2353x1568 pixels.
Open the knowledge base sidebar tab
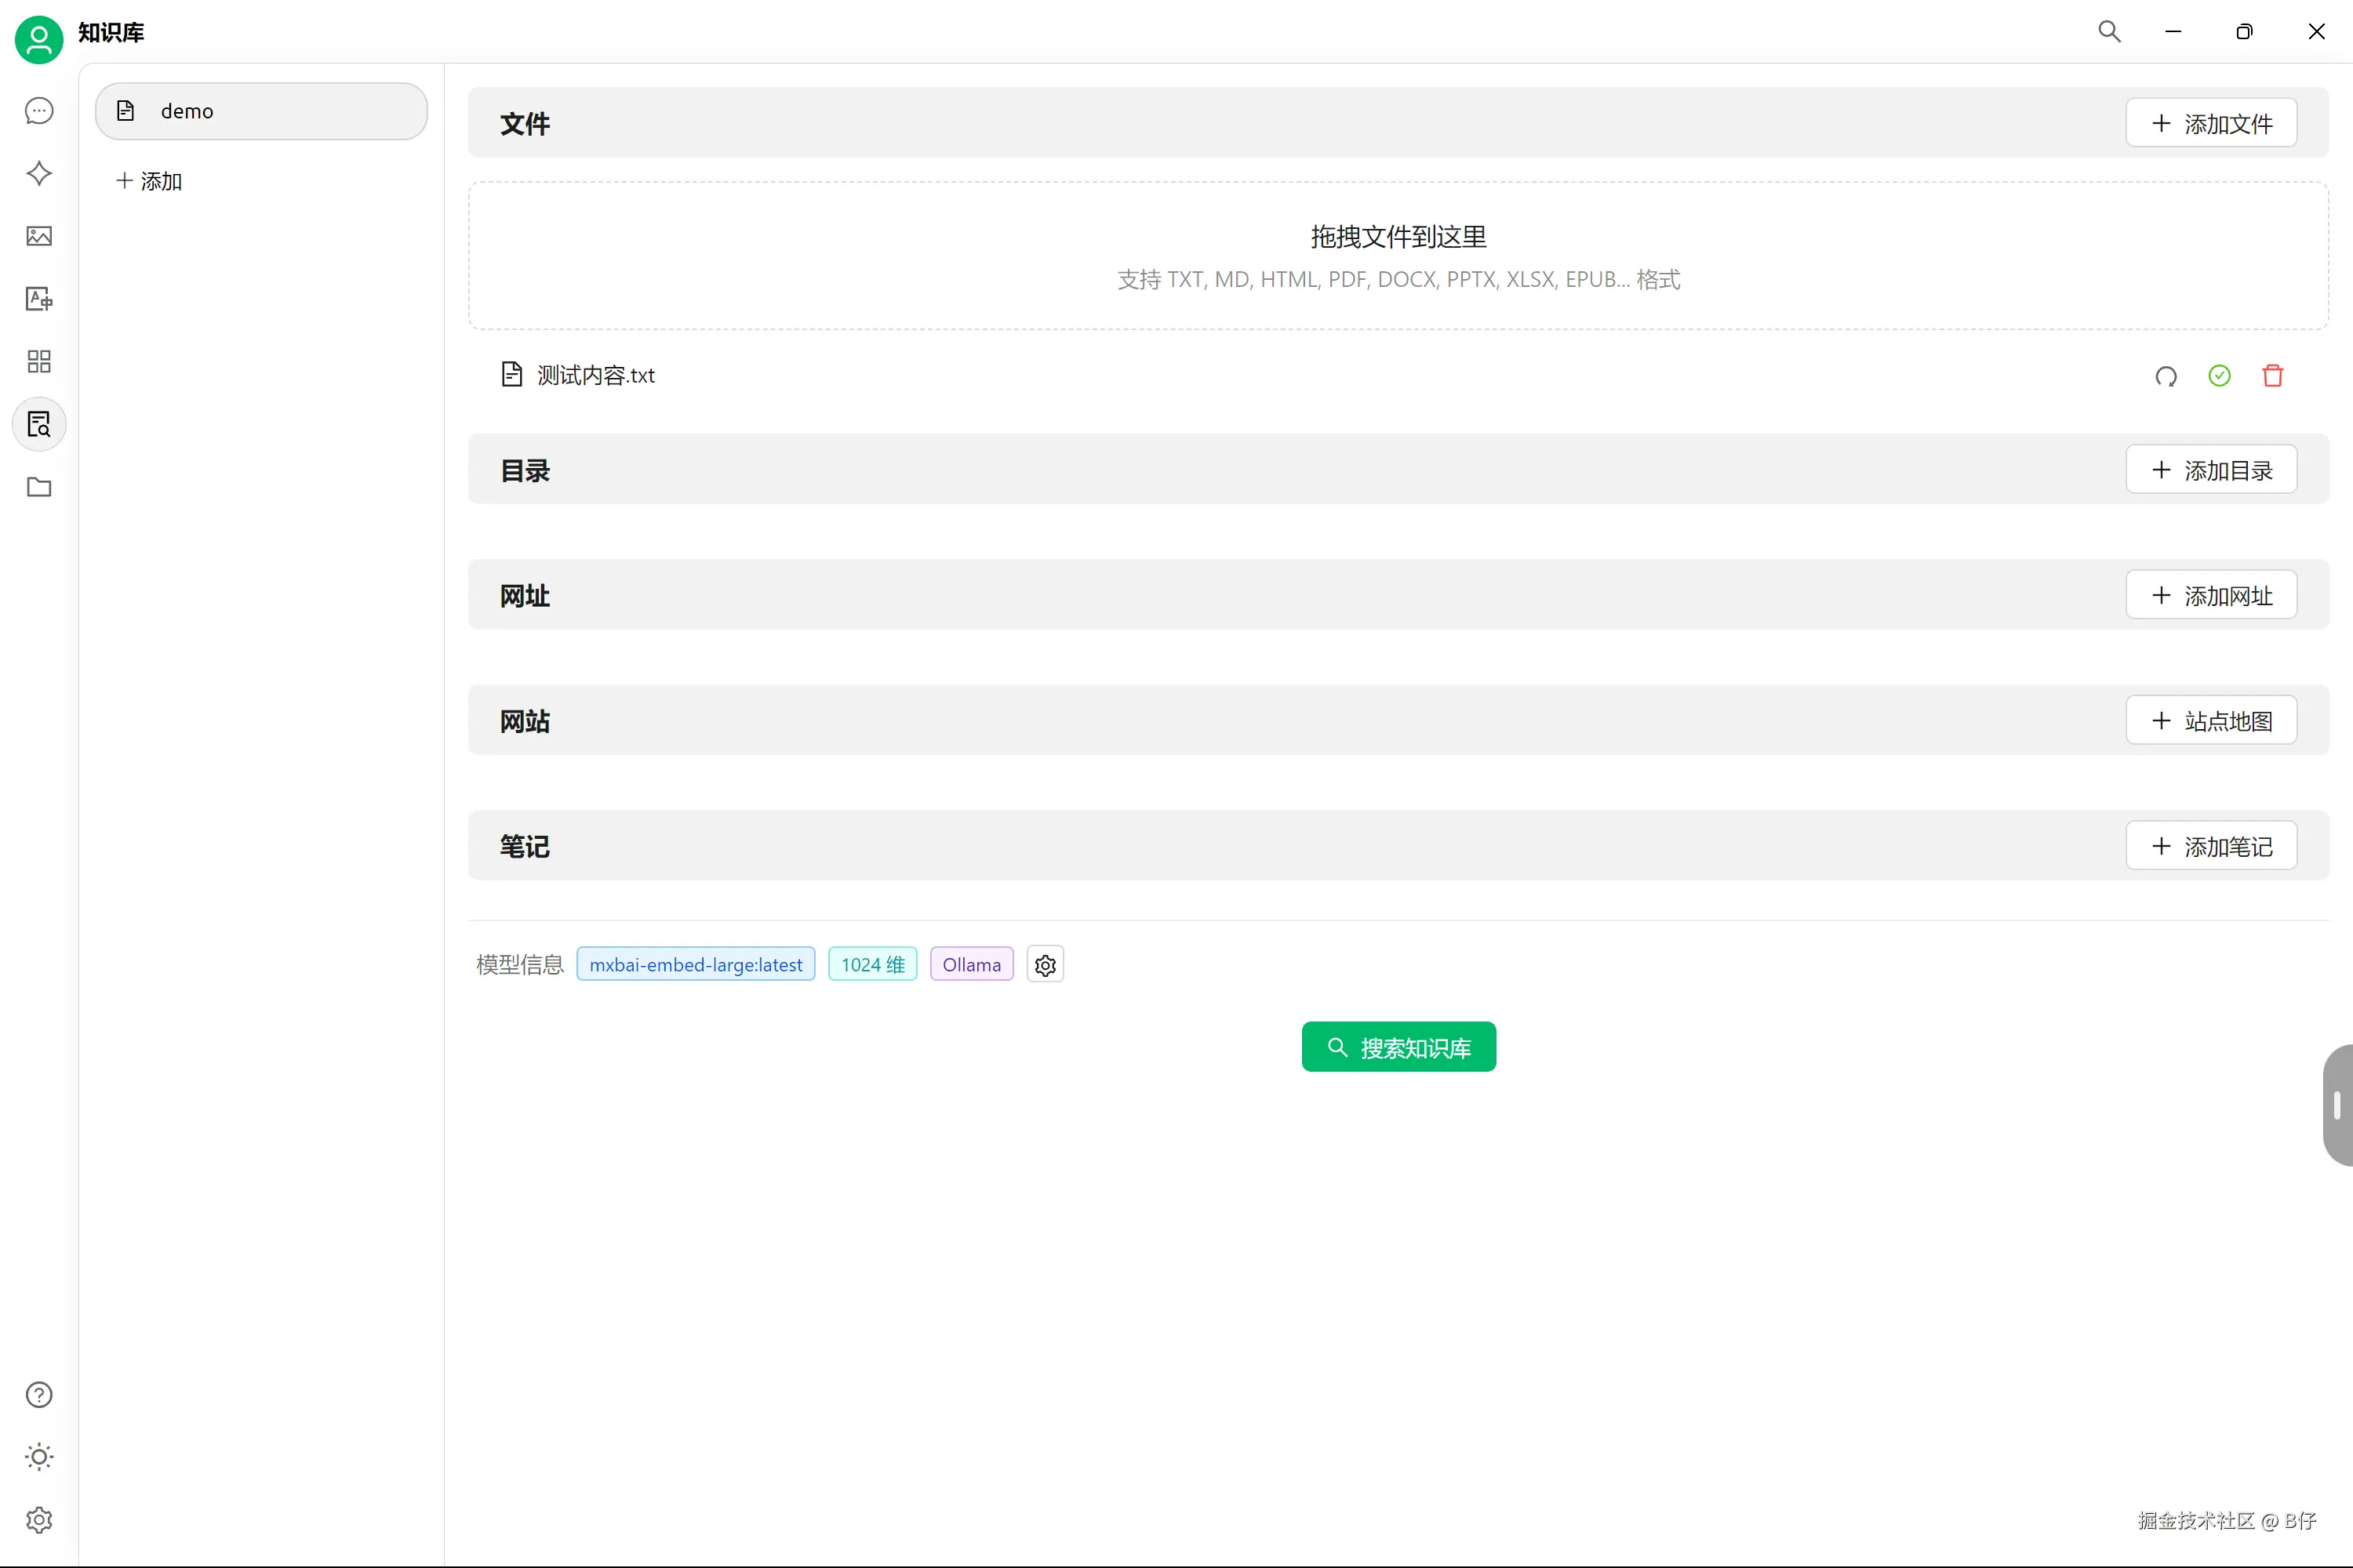39,425
